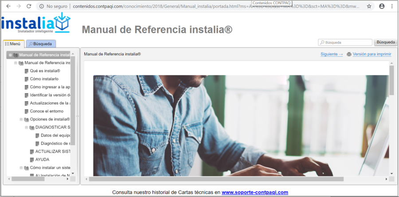
Task: Collapse the Cómo instalar un sistema node
Action: pyautogui.click(x=21, y=168)
